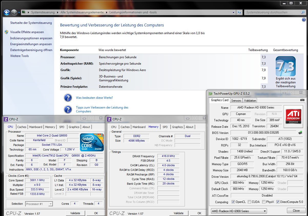Click the BIOS save chip icon
Viewport: 308px width, 216px height.
click(x=300, y=133)
